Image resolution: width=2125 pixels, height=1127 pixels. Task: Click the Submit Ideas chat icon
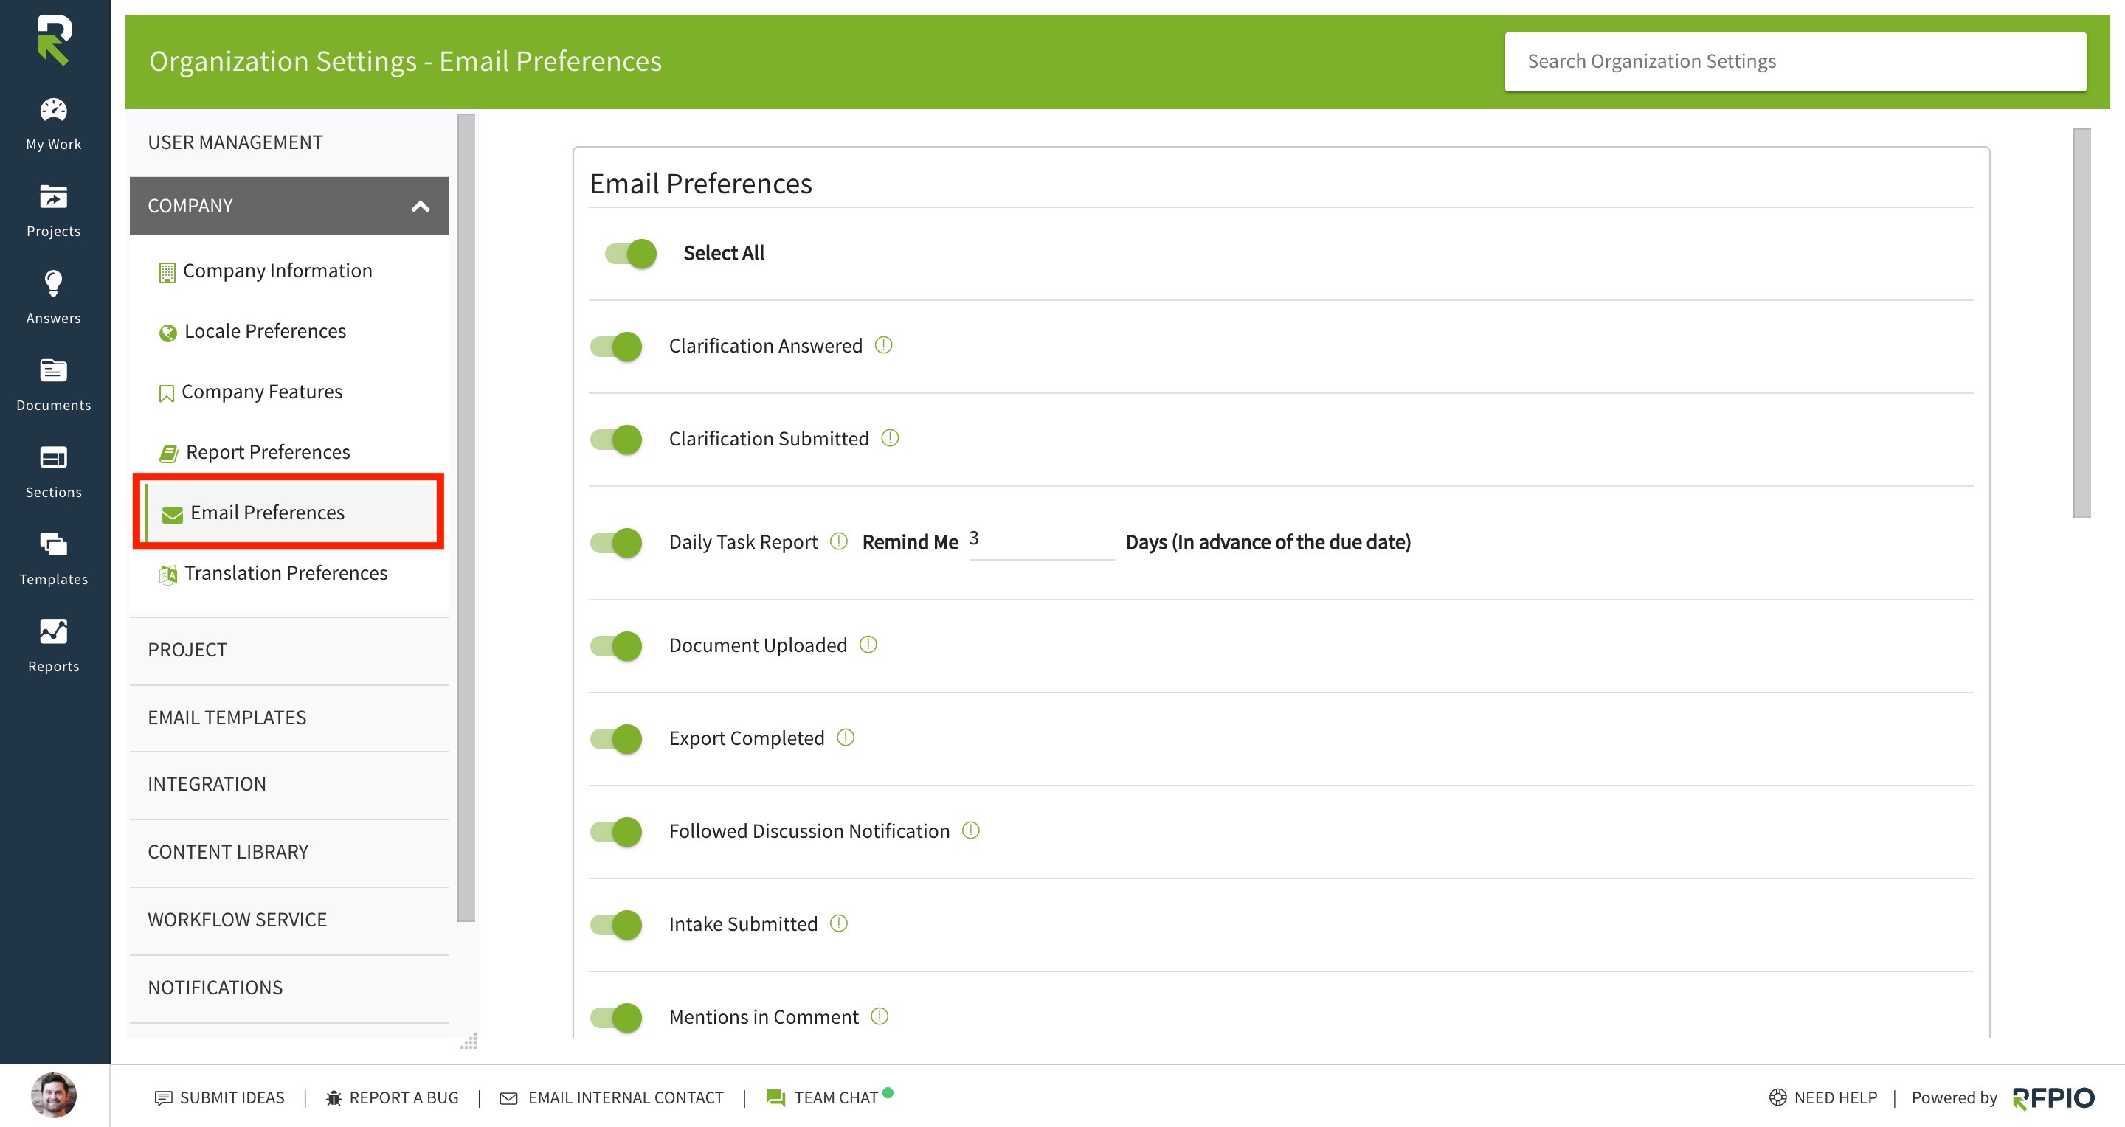(x=163, y=1097)
